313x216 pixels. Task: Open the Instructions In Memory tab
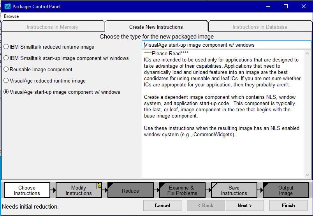point(53,27)
